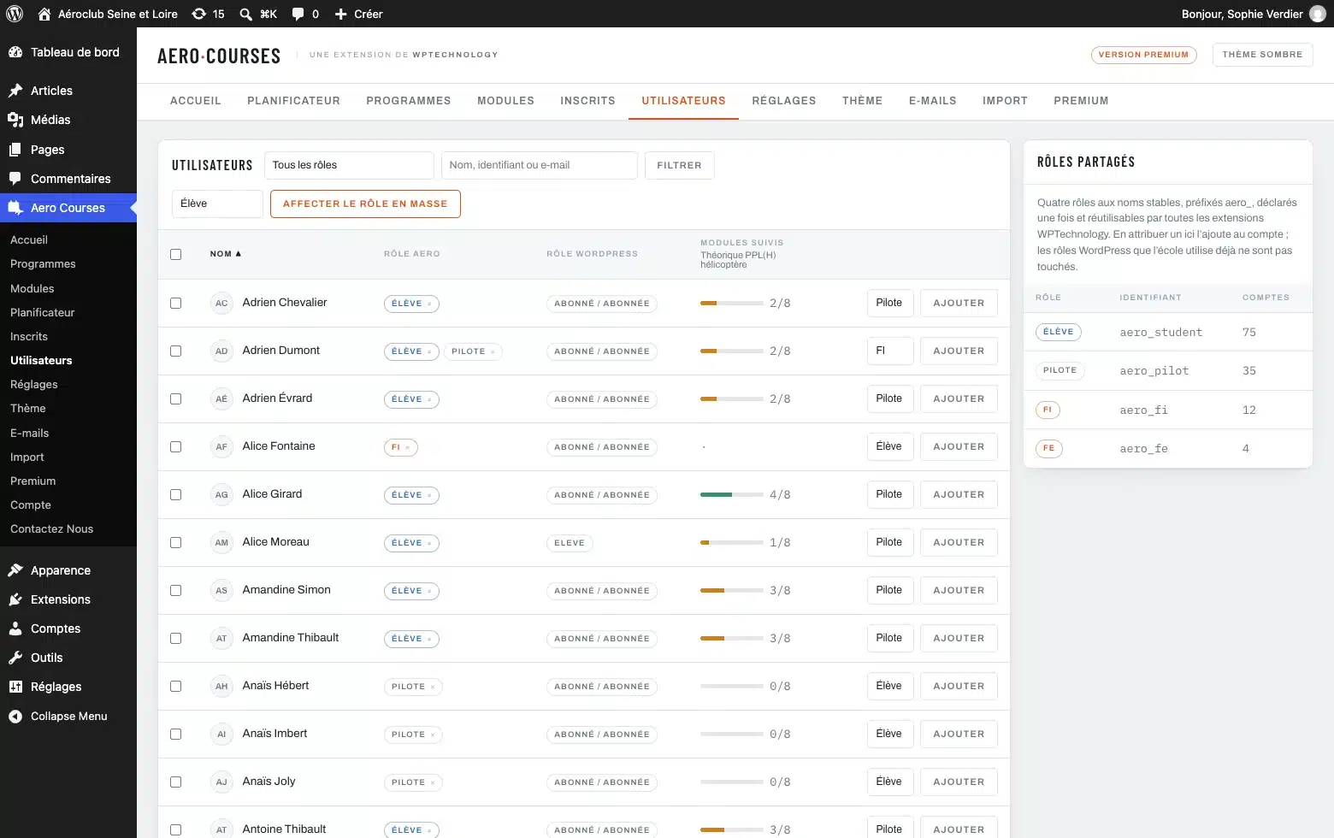Select Alice Fontaine's row checkbox
The width and height of the screenshot is (1334, 838).
176,446
